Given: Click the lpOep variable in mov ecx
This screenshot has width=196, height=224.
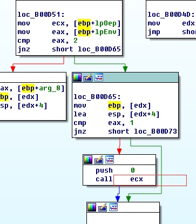Looking at the screenshot, I should 106,23.
